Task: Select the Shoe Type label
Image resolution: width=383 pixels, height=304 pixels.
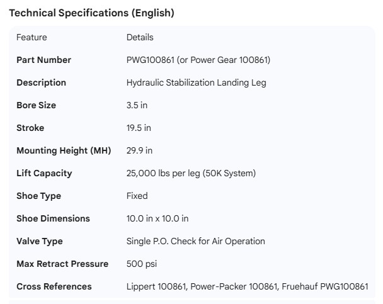Action: pyautogui.click(x=38, y=196)
